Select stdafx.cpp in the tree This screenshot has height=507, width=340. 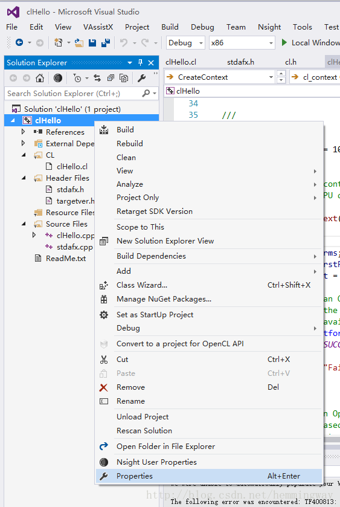75,247
